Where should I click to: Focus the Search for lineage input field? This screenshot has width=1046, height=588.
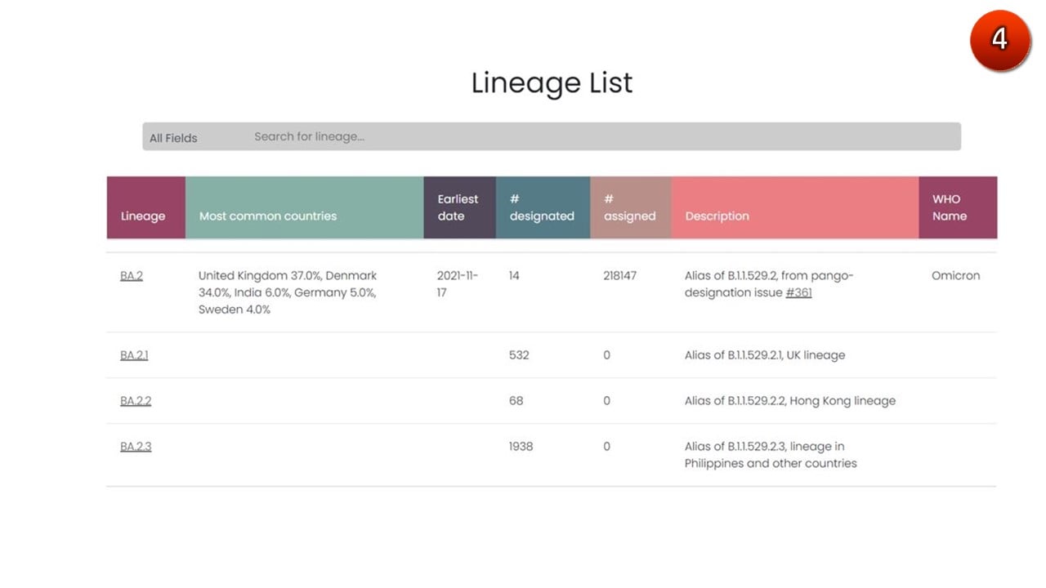tap(603, 136)
